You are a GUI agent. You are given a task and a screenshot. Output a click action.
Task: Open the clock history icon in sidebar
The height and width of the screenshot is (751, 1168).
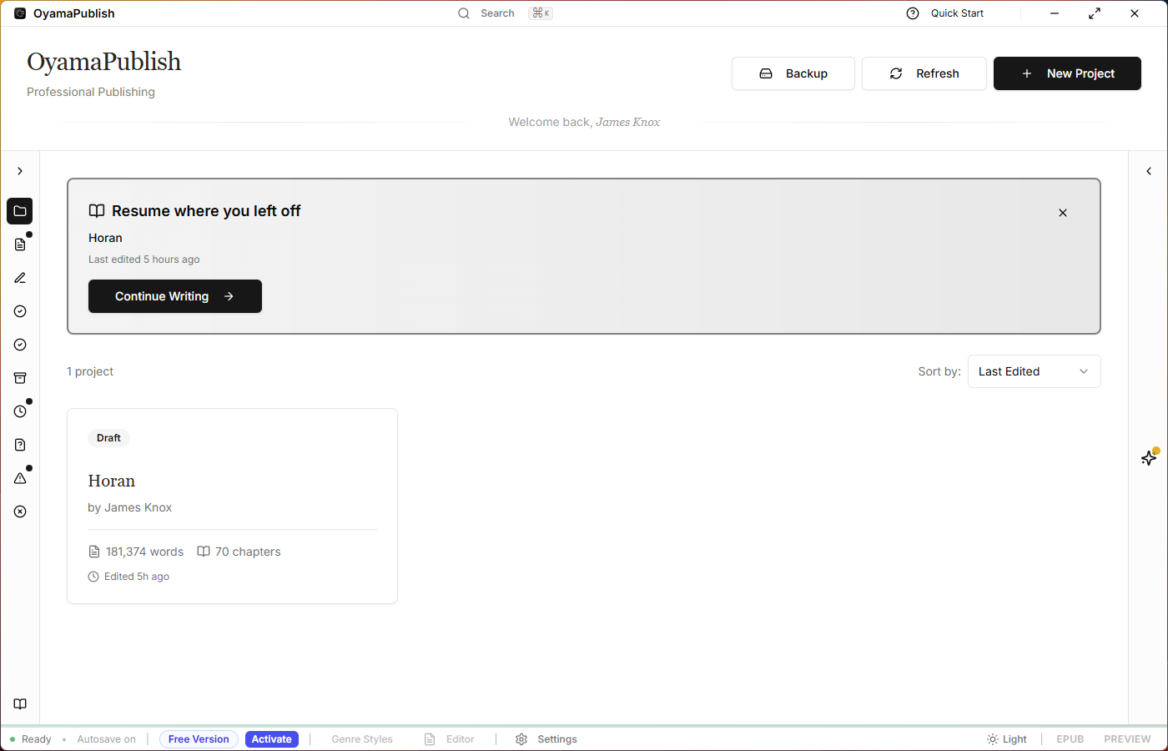coord(20,411)
